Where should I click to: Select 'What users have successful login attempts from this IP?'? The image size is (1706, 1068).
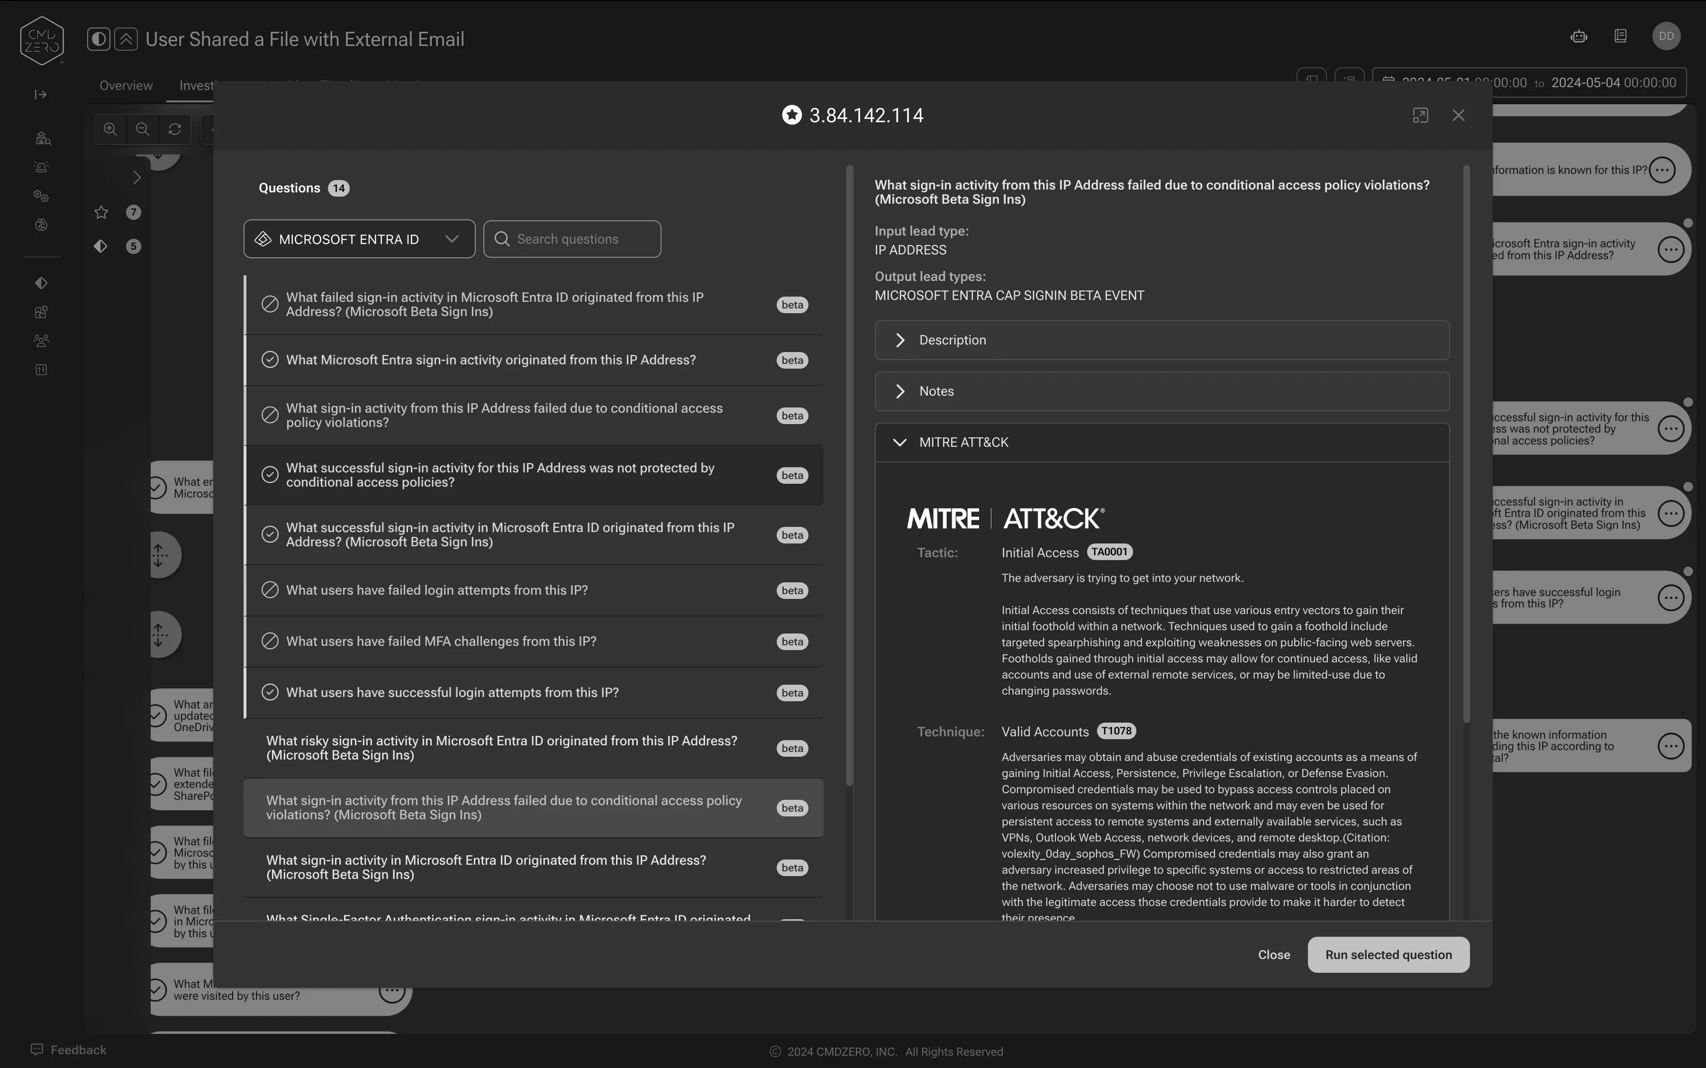click(534, 693)
